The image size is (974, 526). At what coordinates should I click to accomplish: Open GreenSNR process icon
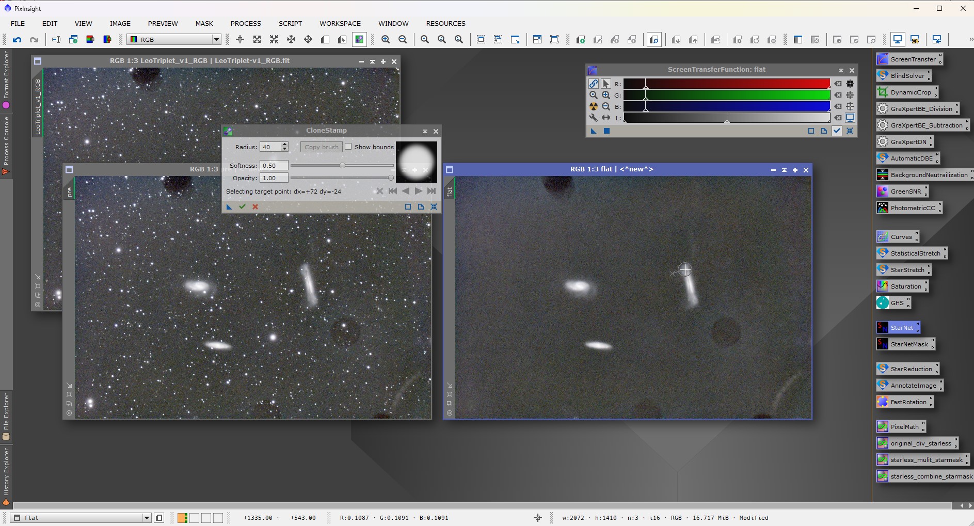click(x=901, y=192)
